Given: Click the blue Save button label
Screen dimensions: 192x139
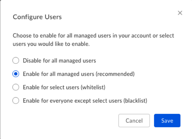Looking at the screenshot, I should click(167, 121).
